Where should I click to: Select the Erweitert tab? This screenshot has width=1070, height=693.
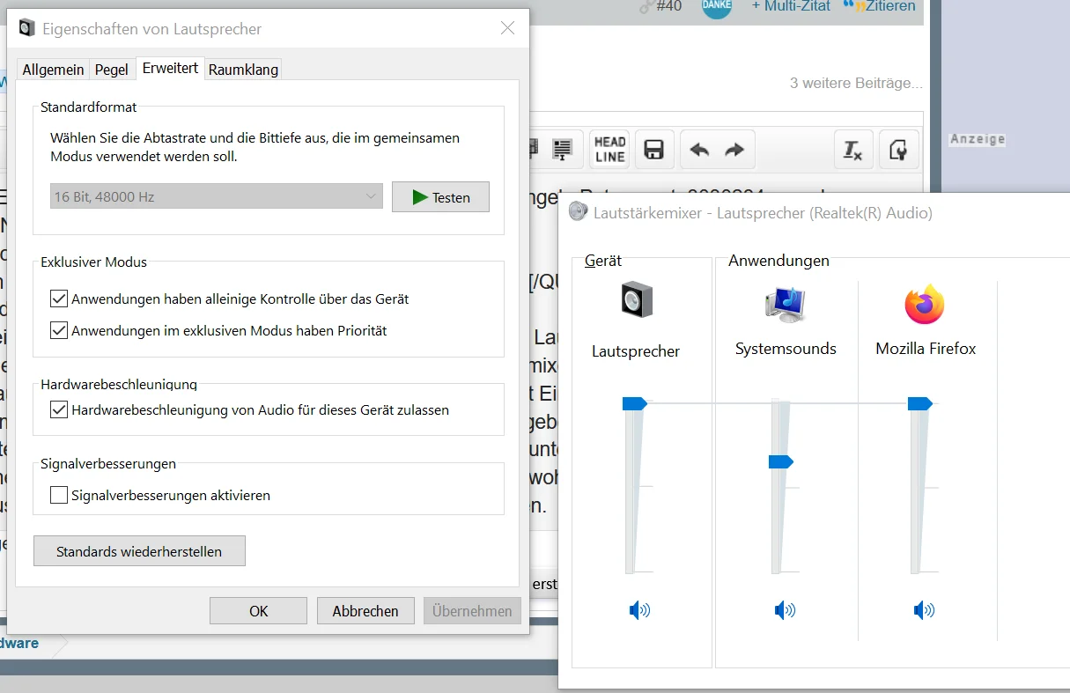coord(170,68)
